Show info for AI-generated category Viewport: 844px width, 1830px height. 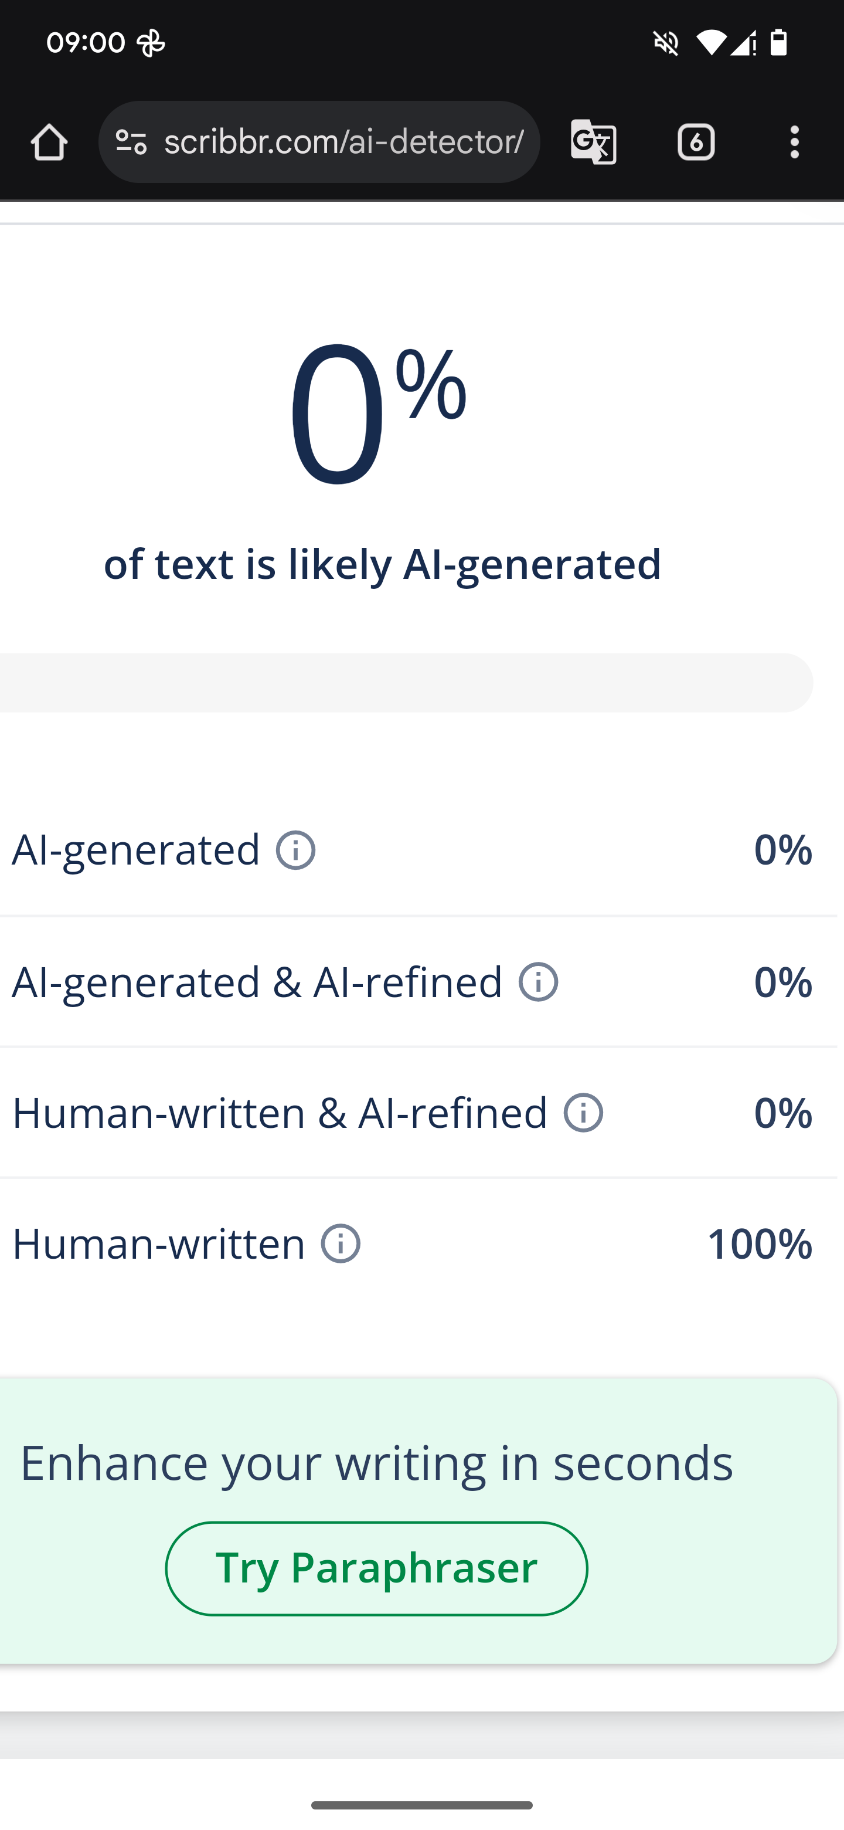(296, 850)
